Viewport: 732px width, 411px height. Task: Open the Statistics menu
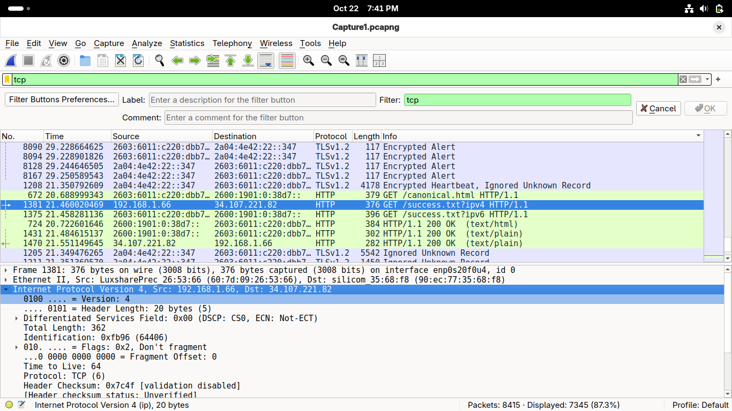187,43
